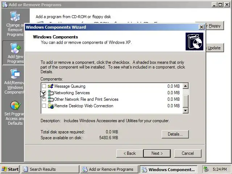Switch to Add or Remove Programs taskbar button
This screenshot has width=232, height=174.
pos(109,169)
